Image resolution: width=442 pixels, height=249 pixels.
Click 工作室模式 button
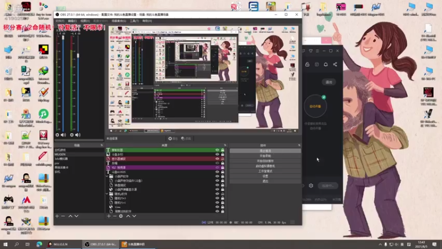(265, 171)
